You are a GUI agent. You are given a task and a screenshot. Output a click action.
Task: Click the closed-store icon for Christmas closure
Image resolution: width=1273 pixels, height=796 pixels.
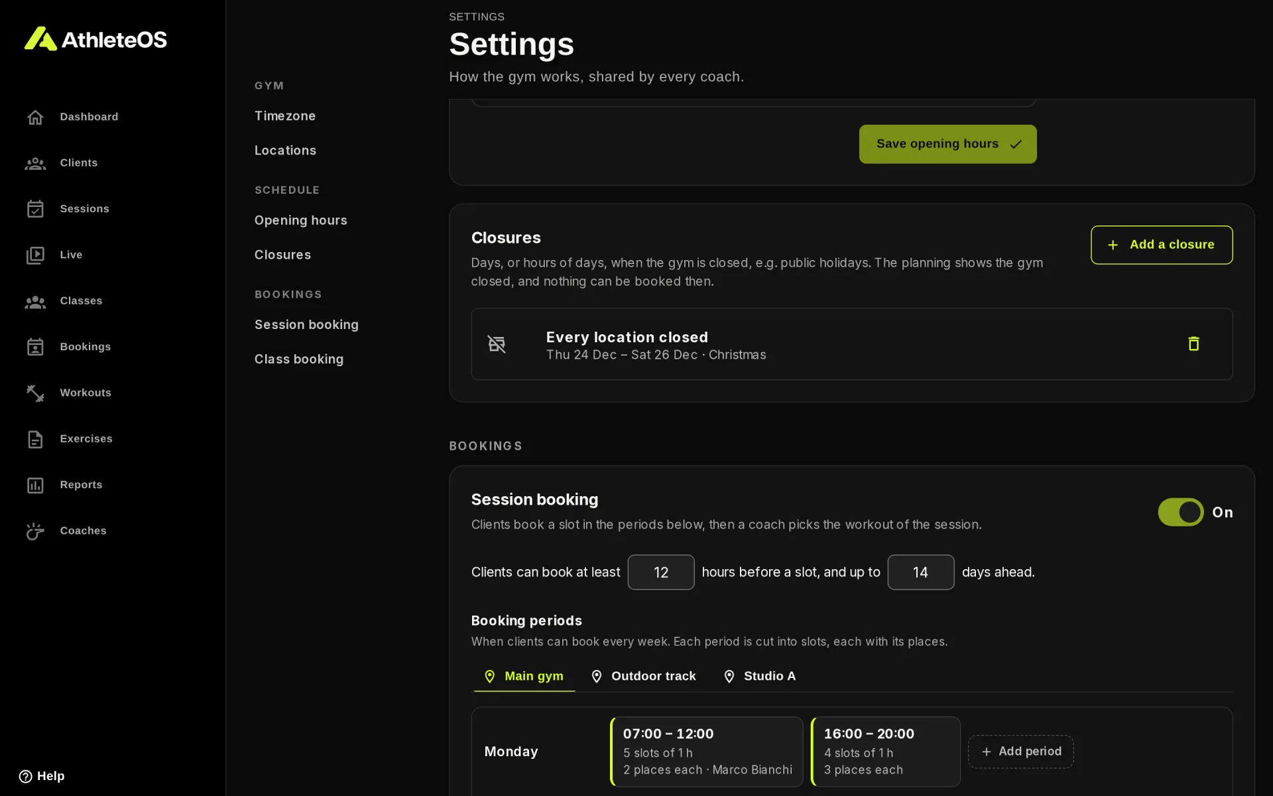tap(497, 344)
